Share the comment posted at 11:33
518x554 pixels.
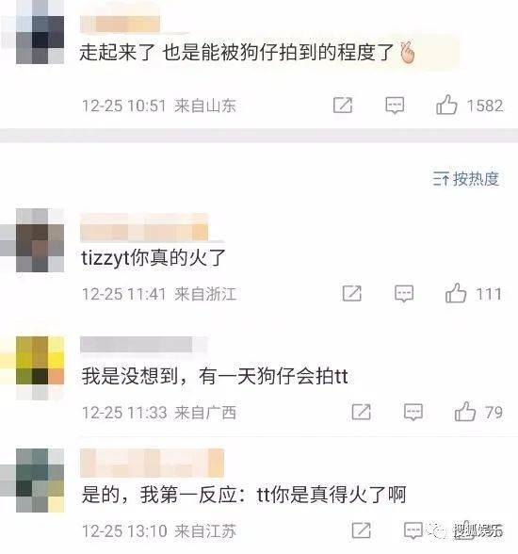click(x=362, y=412)
